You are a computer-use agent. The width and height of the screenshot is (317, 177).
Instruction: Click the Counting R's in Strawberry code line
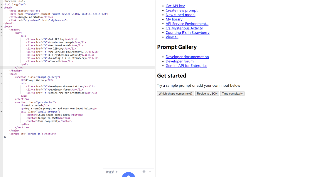click(x=63, y=58)
